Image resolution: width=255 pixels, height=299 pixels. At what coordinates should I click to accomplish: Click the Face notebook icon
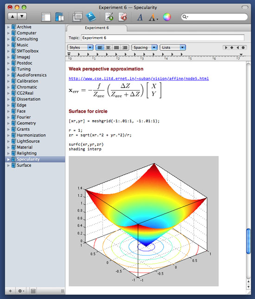click(x=14, y=111)
